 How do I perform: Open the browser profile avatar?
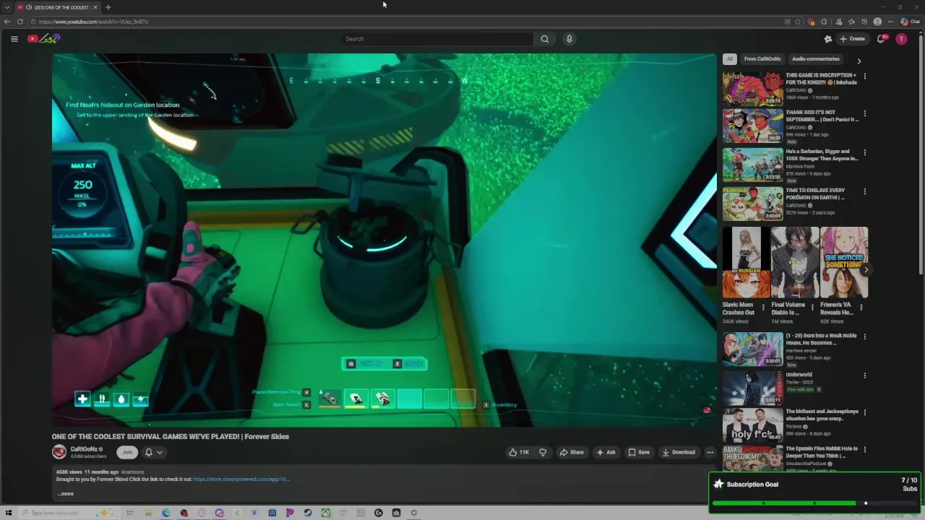[877, 22]
